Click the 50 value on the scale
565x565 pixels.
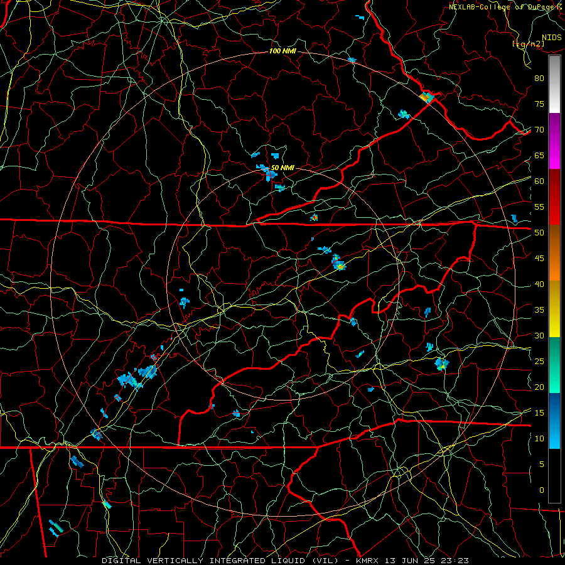pyautogui.click(x=539, y=233)
